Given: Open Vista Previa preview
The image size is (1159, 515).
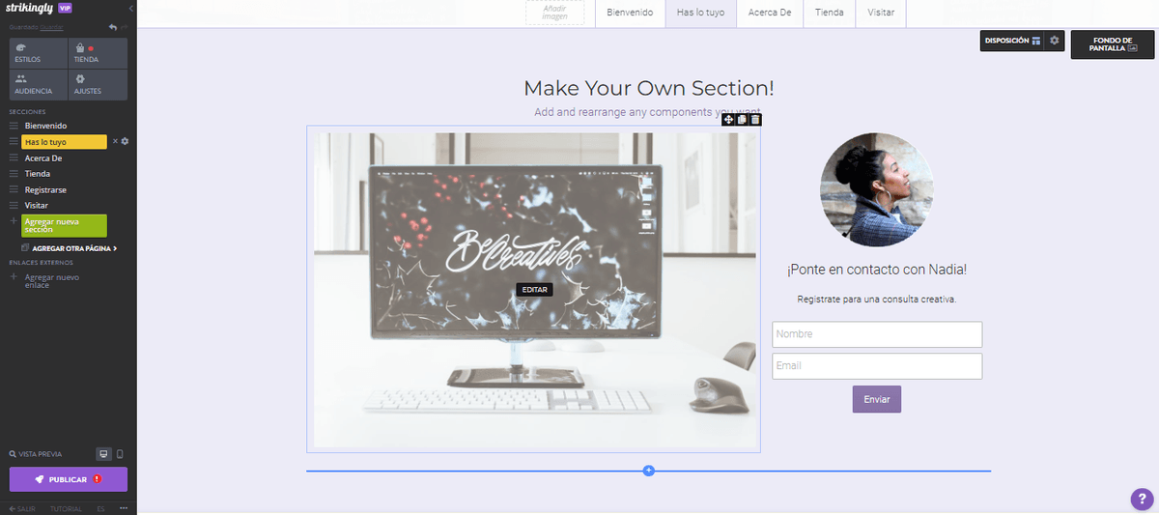Looking at the screenshot, I should click(36, 454).
